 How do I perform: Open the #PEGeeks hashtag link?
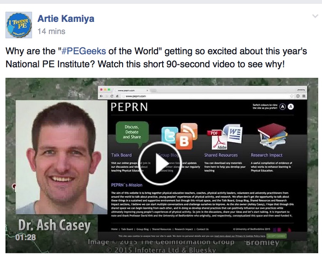click(83, 51)
